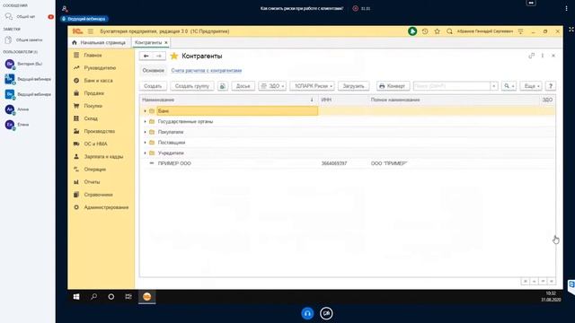Select the Контрагенты tab
The height and width of the screenshot is (323, 575).
148,43
